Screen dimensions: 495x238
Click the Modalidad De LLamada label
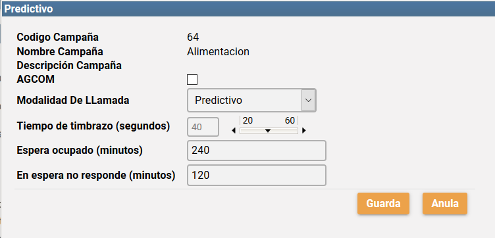click(73, 100)
